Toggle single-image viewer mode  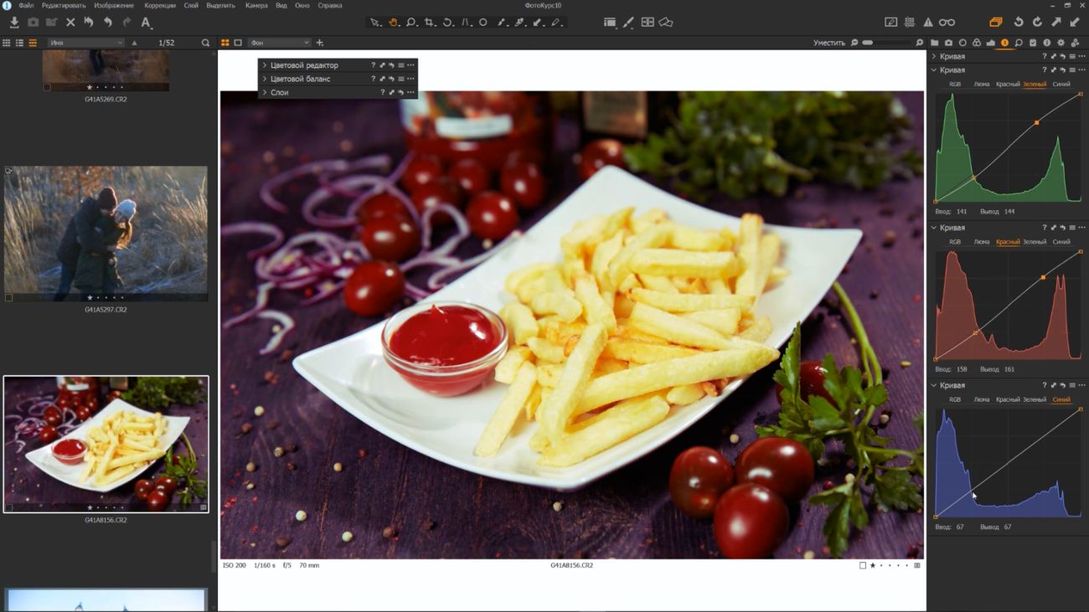238,43
